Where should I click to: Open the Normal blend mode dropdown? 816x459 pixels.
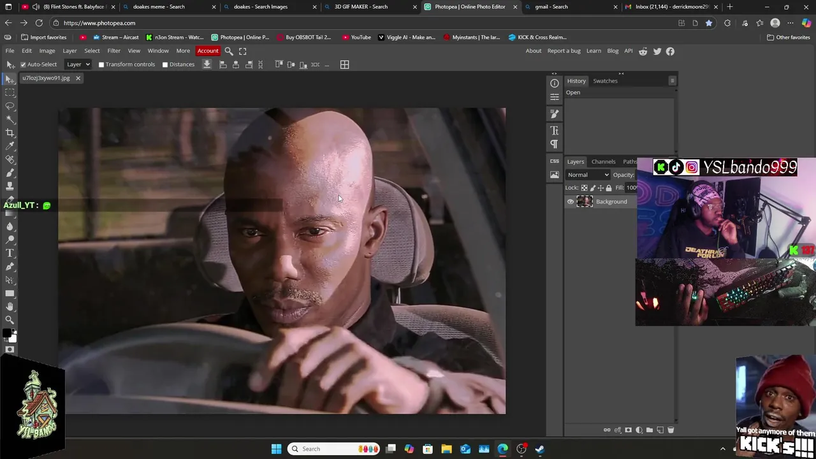pyautogui.click(x=588, y=175)
